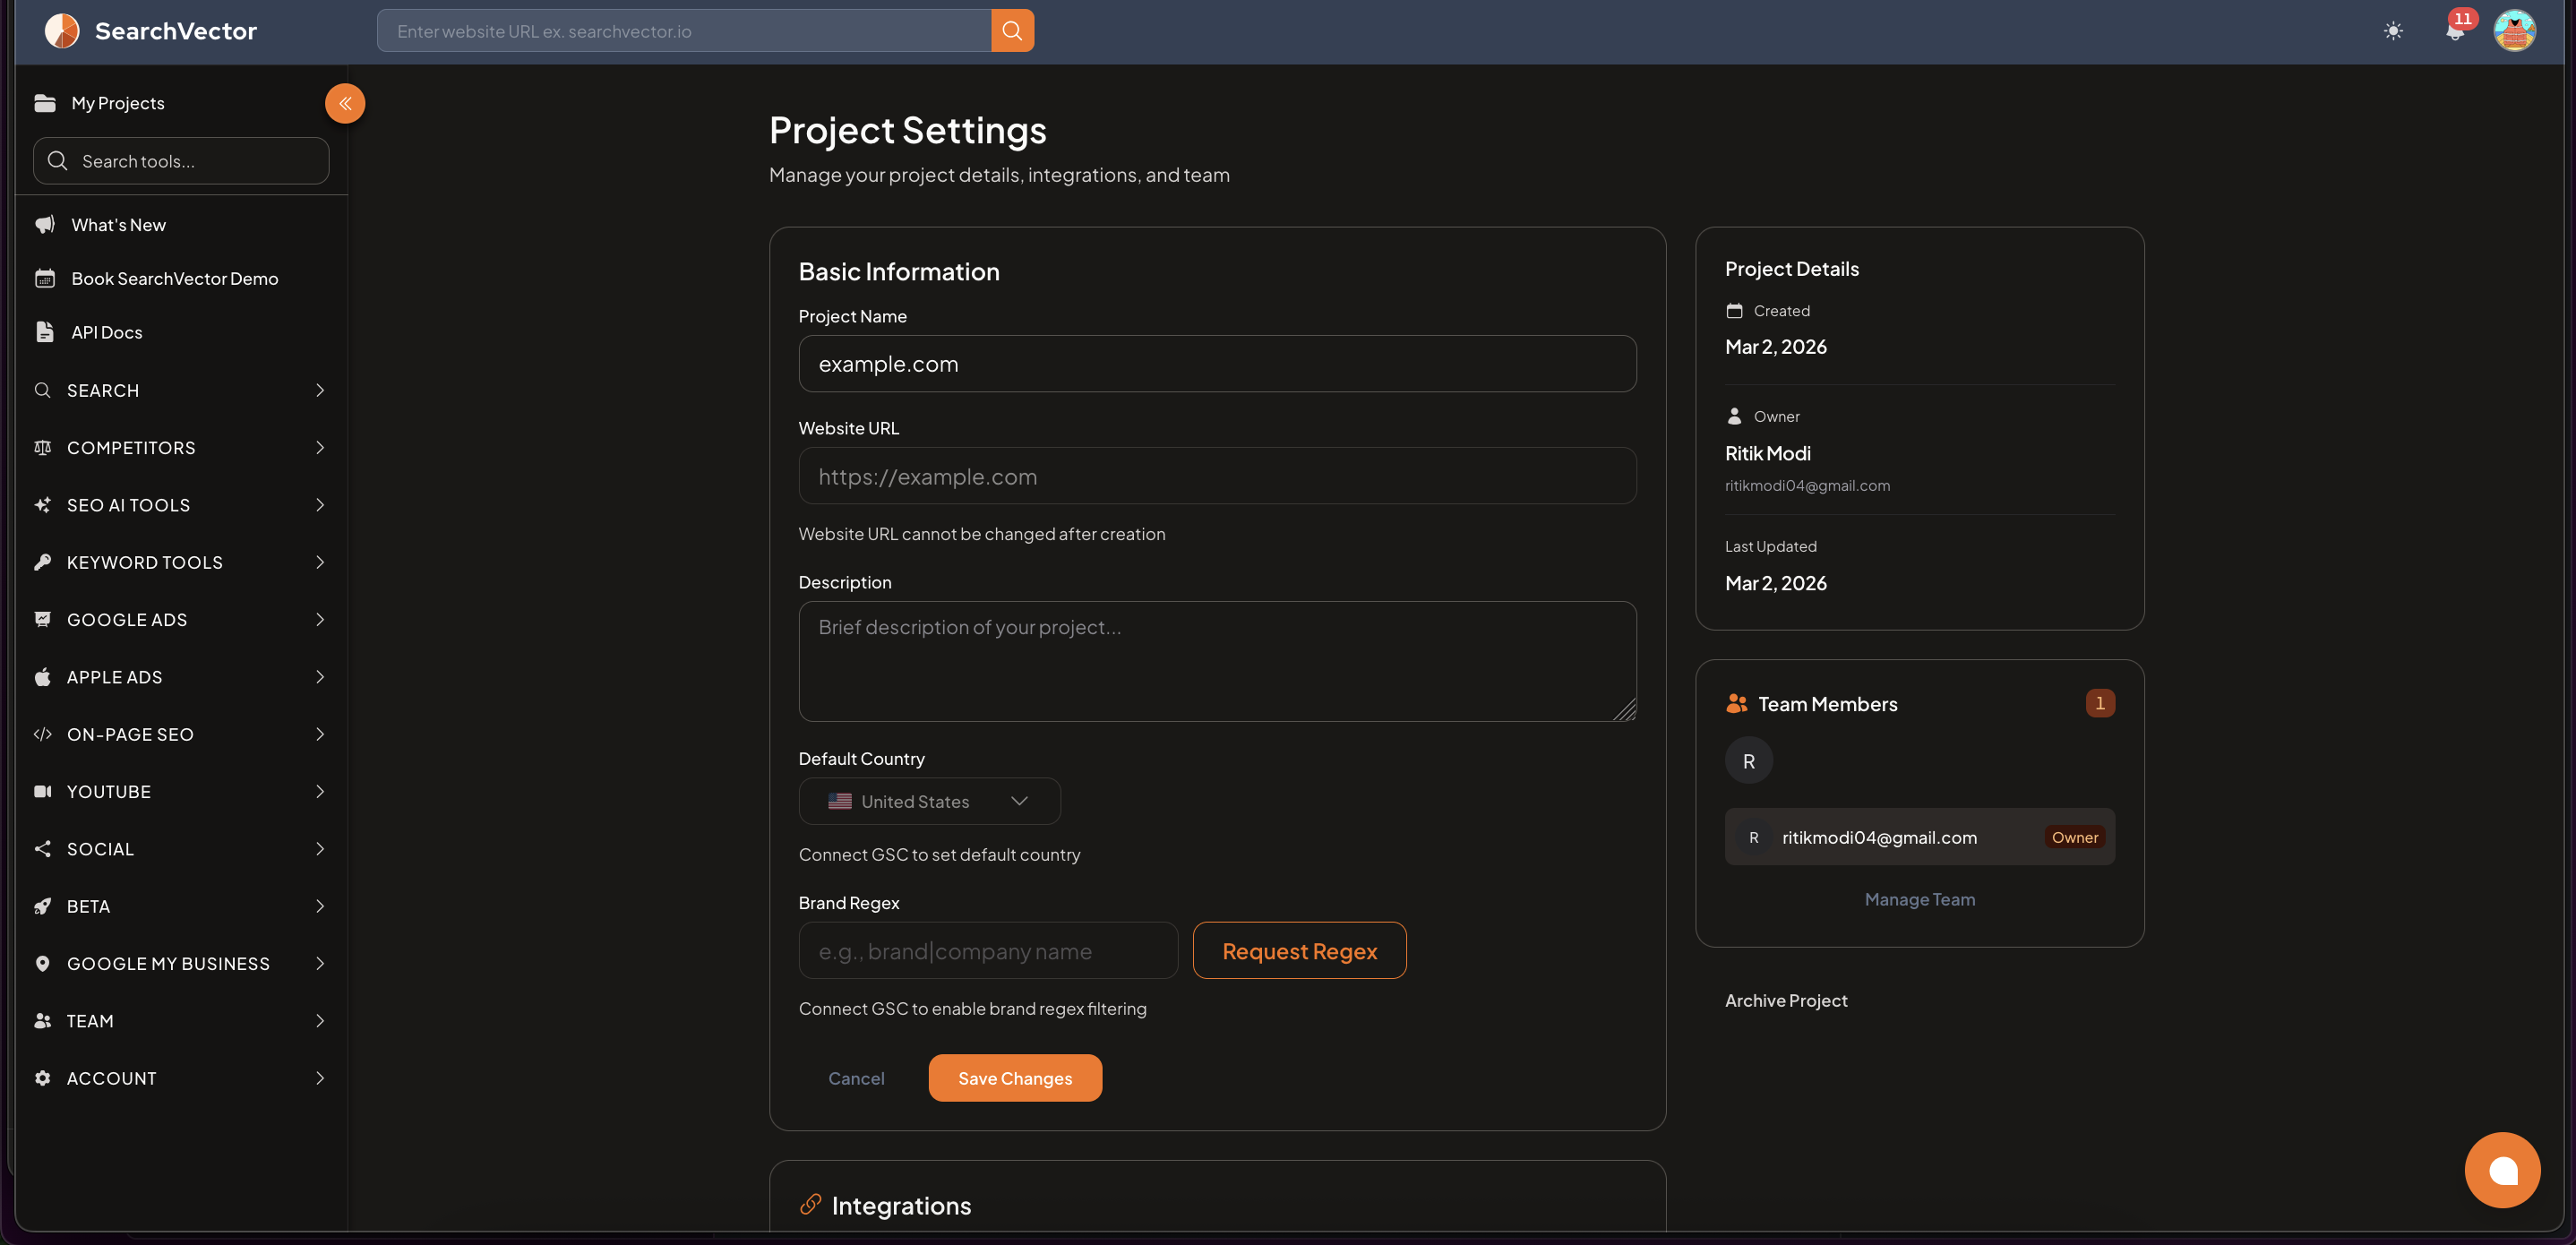This screenshot has width=2576, height=1245.
Task: Click the ON-PAGE SEO code icon
Action: 42,734
